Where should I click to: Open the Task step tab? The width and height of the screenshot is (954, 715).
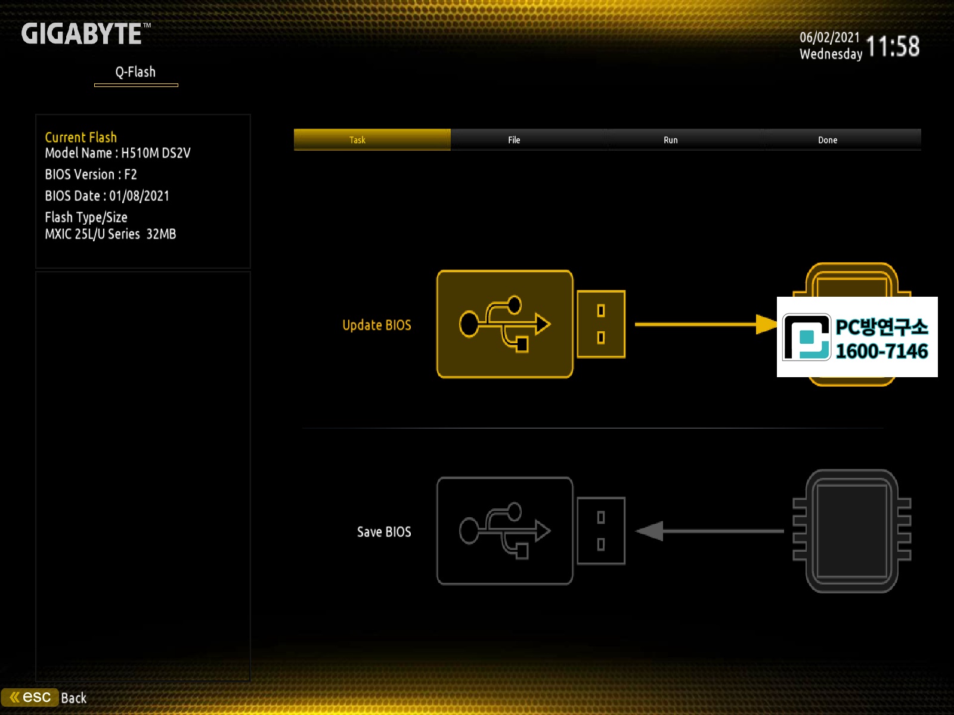pyautogui.click(x=372, y=139)
